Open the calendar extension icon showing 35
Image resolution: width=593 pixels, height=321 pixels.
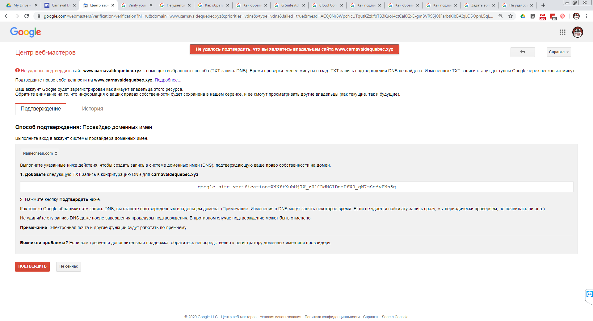click(553, 17)
